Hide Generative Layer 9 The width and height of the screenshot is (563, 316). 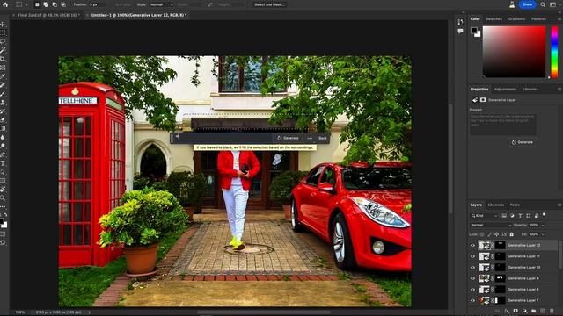pos(472,278)
